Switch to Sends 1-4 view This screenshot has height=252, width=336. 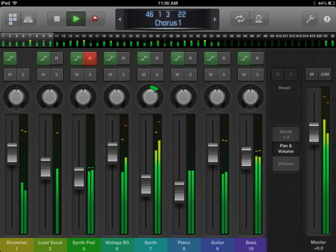[286, 134]
